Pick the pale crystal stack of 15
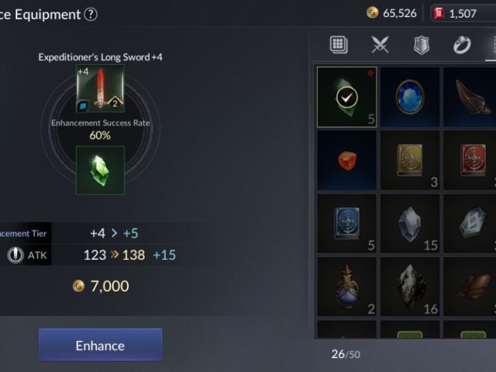Screen dimensions: 496x372 [410, 223]
